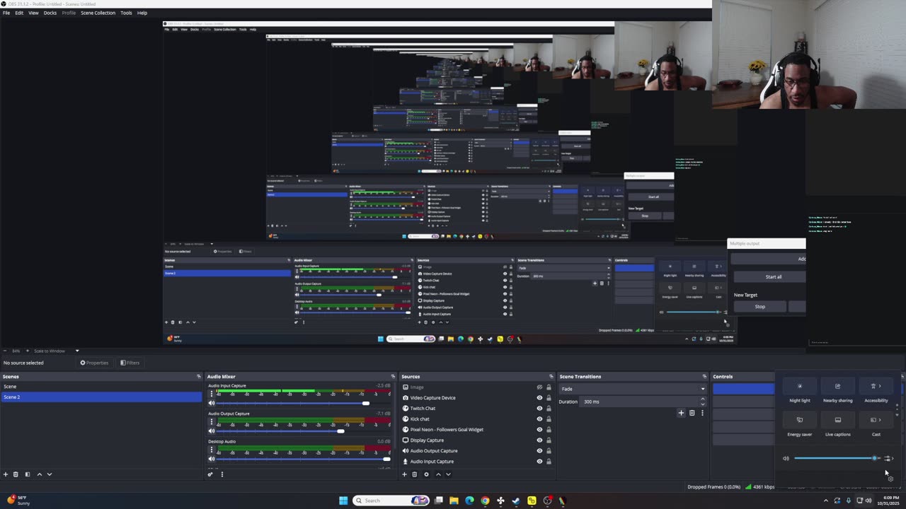This screenshot has width=906, height=509.
Task: Move the selected source down
Action: click(448, 474)
